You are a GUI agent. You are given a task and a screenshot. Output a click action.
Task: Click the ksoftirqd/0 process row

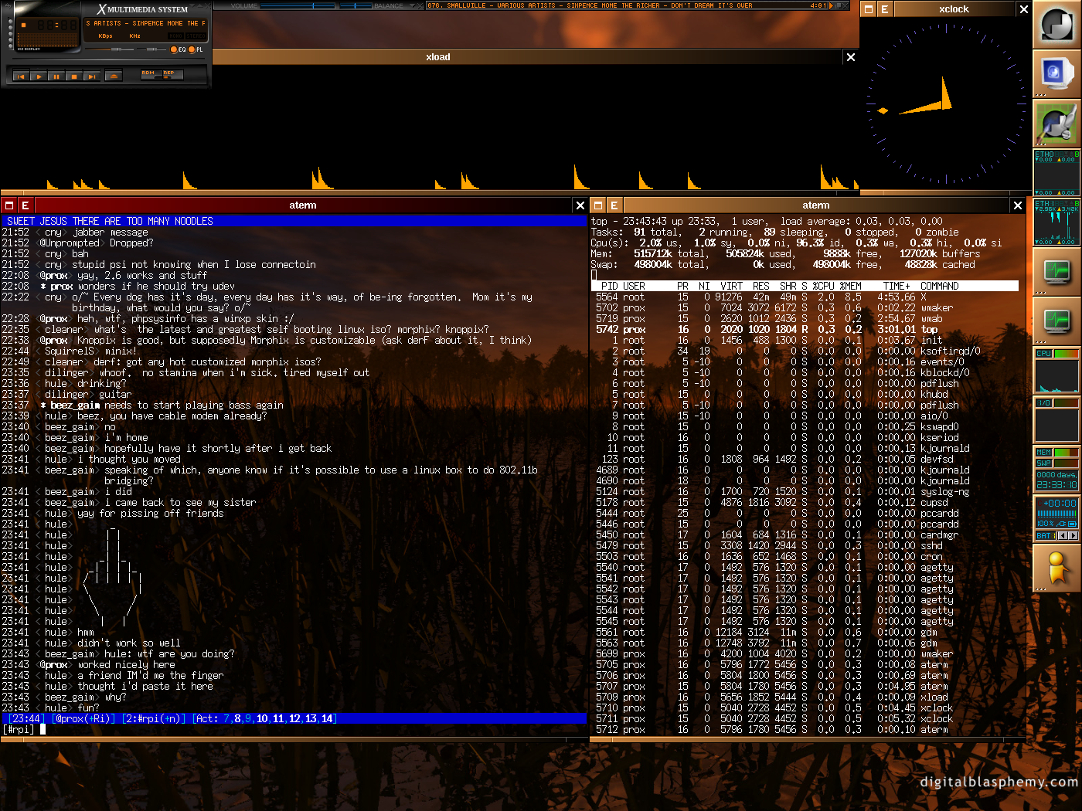[x=804, y=351]
